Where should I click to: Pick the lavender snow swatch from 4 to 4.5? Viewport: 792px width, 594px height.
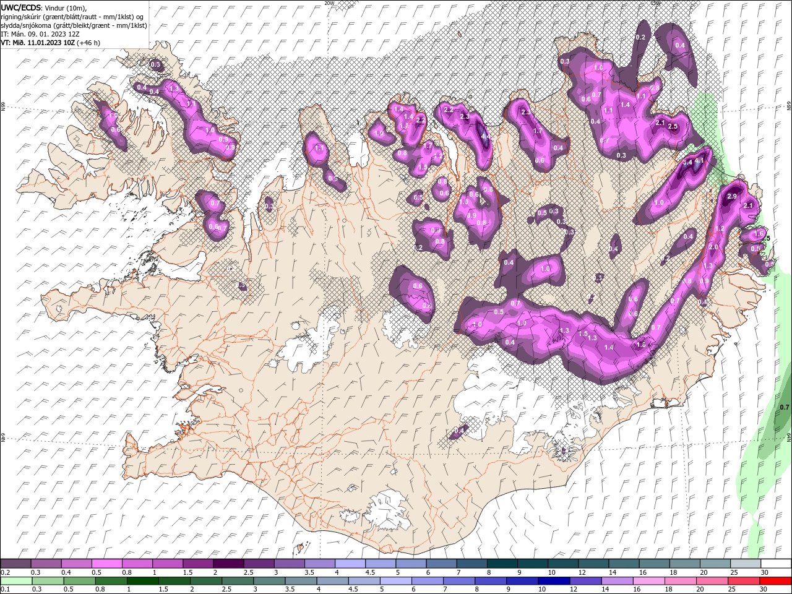click(350, 564)
